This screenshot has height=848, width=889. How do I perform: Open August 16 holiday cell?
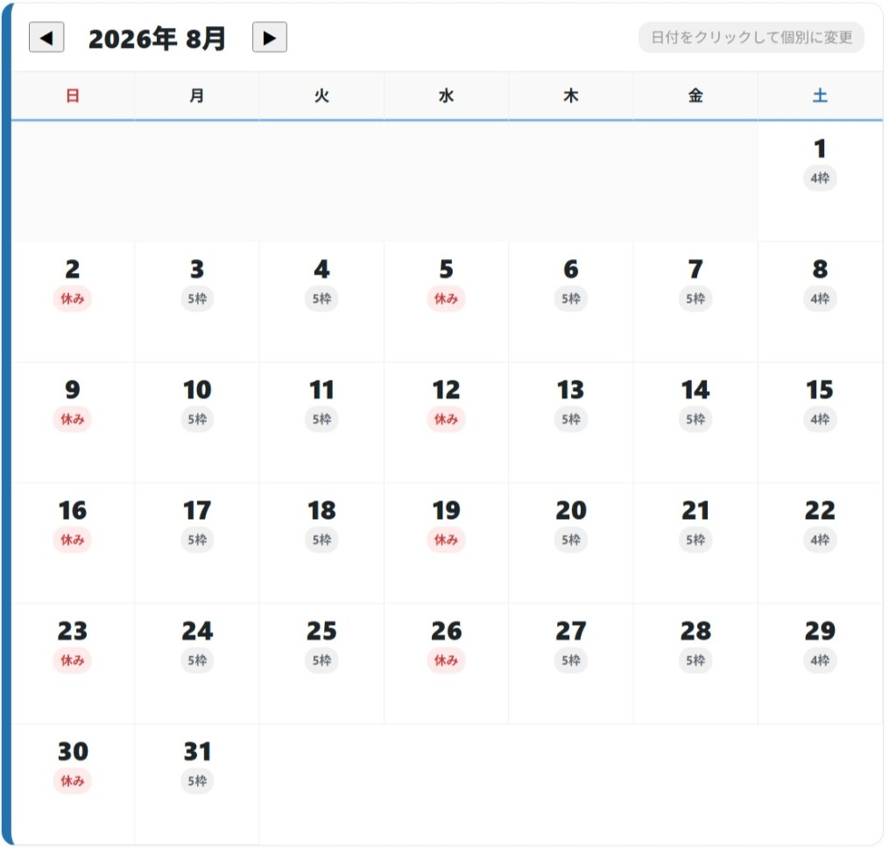pos(73,543)
